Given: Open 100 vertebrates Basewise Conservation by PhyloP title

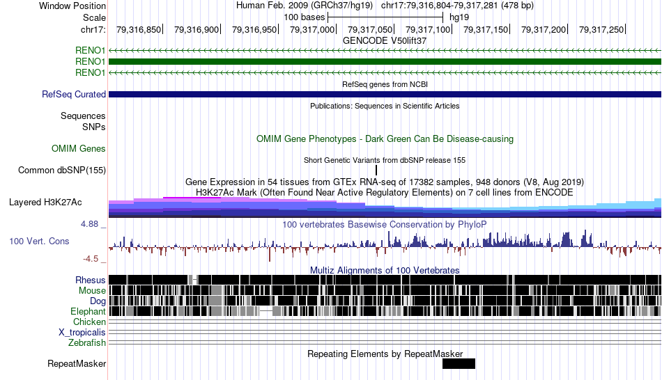Looking at the screenshot, I should [x=385, y=224].
